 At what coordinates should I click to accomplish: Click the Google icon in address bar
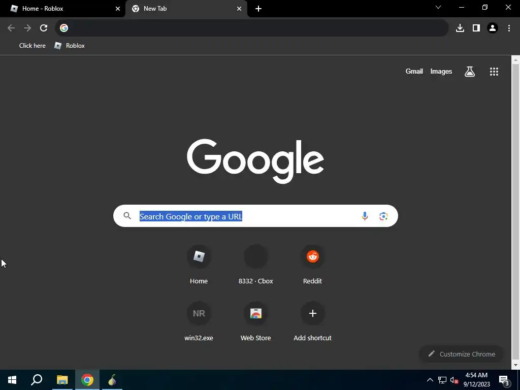64,28
